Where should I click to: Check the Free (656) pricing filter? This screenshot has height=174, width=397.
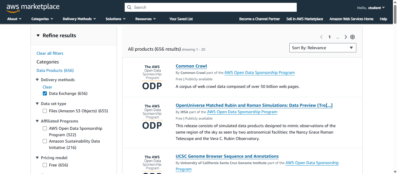tap(45, 165)
